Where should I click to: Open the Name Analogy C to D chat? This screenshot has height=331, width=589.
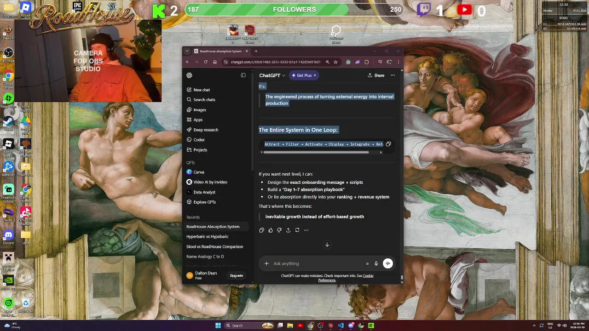pyautogui.click(x=205, y=257)
